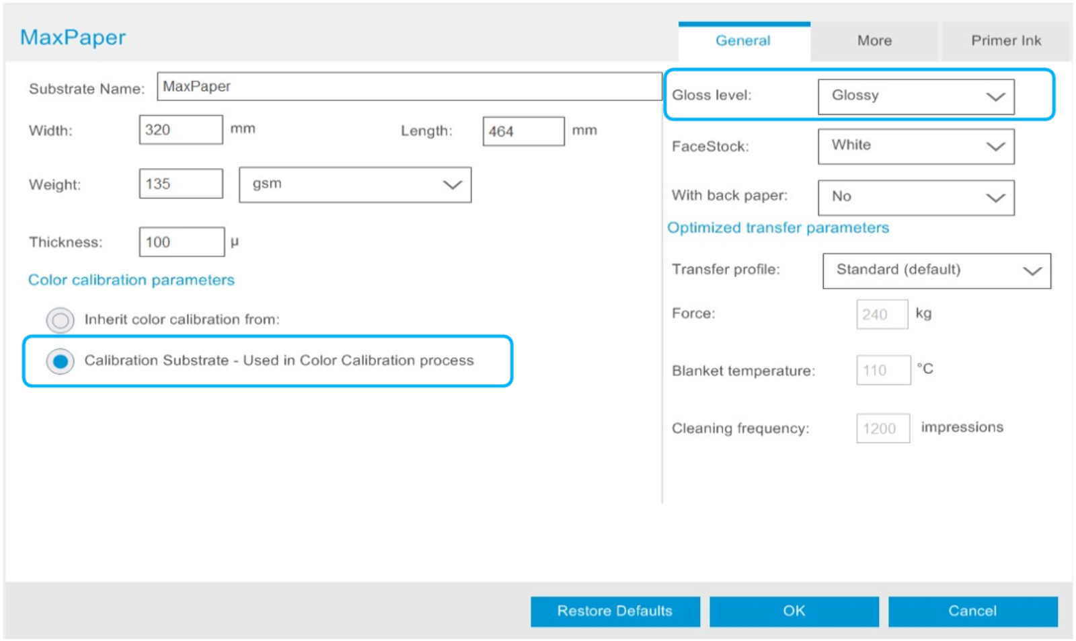Viewport: 1076px width, 641px height.
Task: Select the Calibration Substrate option
Action: (61, 361)
